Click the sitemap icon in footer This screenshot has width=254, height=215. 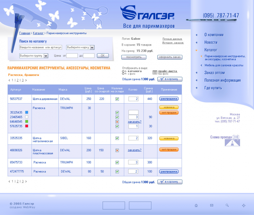[x=244, y=205]
